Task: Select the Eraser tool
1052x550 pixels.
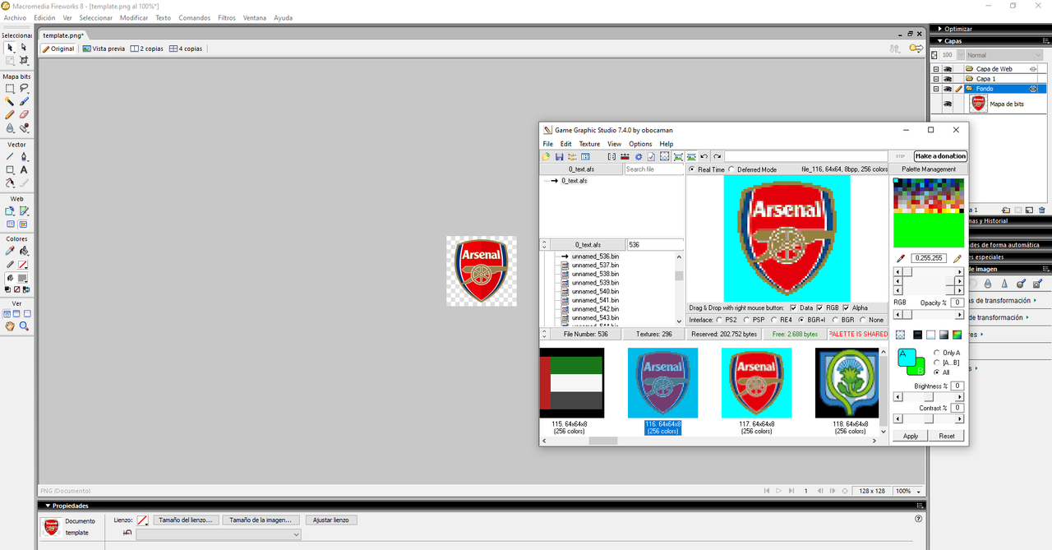Action: click(x=24, y=114)
